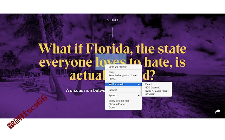
Task: Select Search Google for "loves"
Action: tap(123, 76)
